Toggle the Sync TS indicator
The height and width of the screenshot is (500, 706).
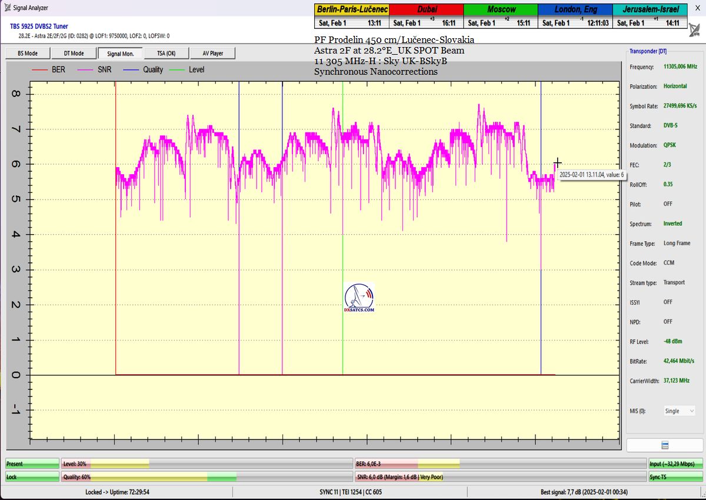pyautogui.click(x=675, y=477)
